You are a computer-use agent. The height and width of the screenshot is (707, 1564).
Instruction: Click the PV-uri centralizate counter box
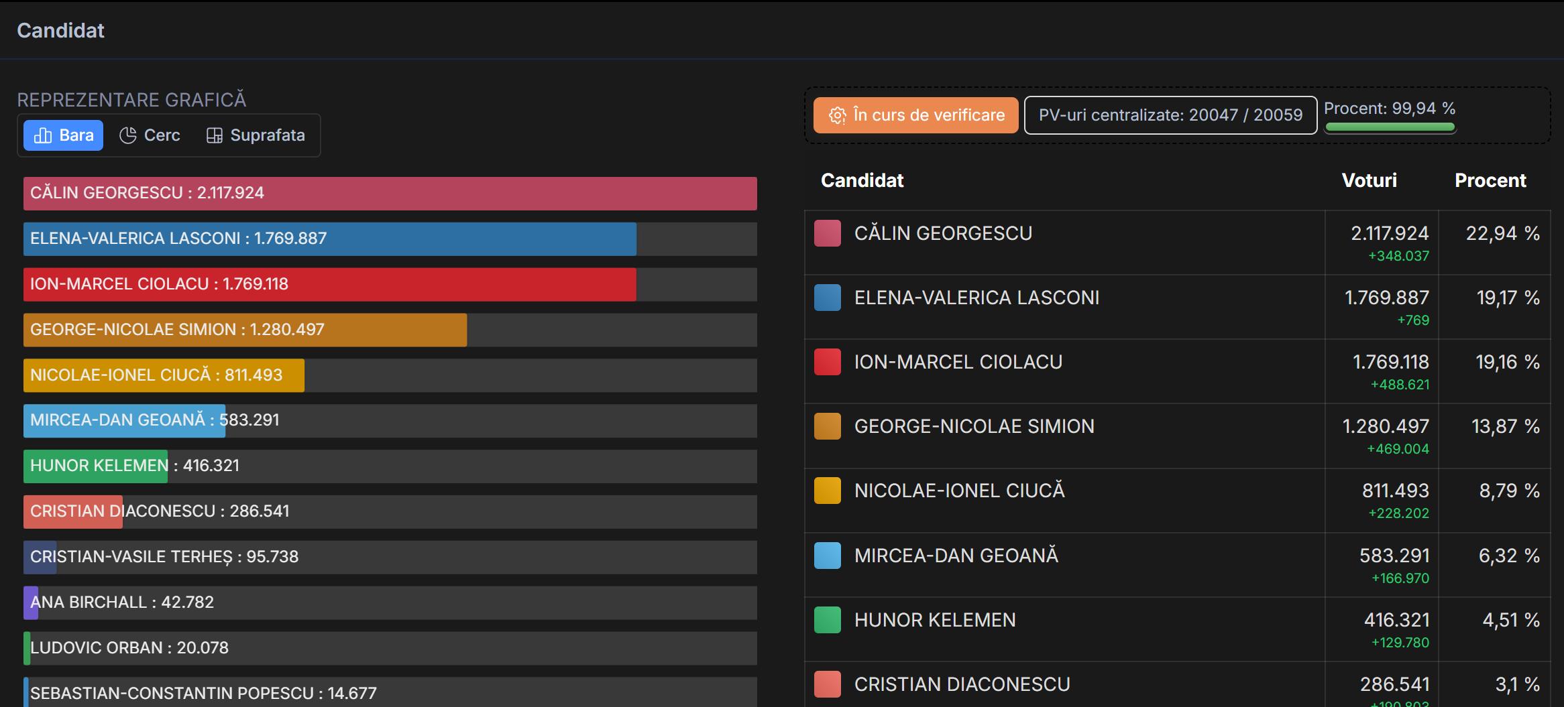tap(1170, 115)
